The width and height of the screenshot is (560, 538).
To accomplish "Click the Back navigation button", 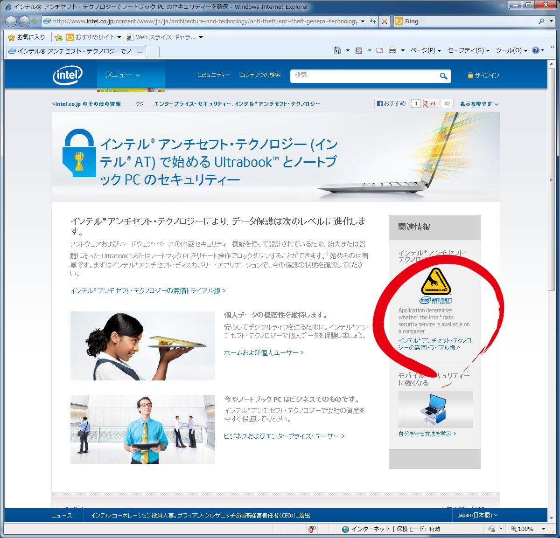I will 11,21.
